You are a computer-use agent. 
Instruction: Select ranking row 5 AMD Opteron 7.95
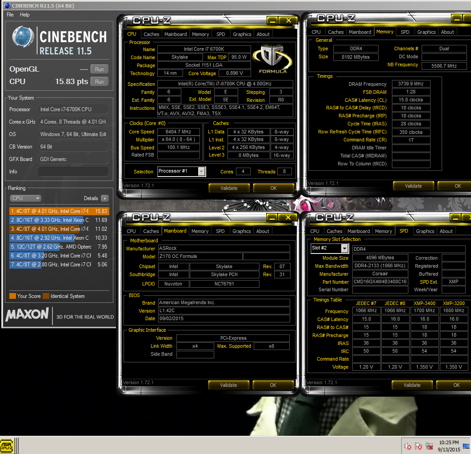(59, 246)
